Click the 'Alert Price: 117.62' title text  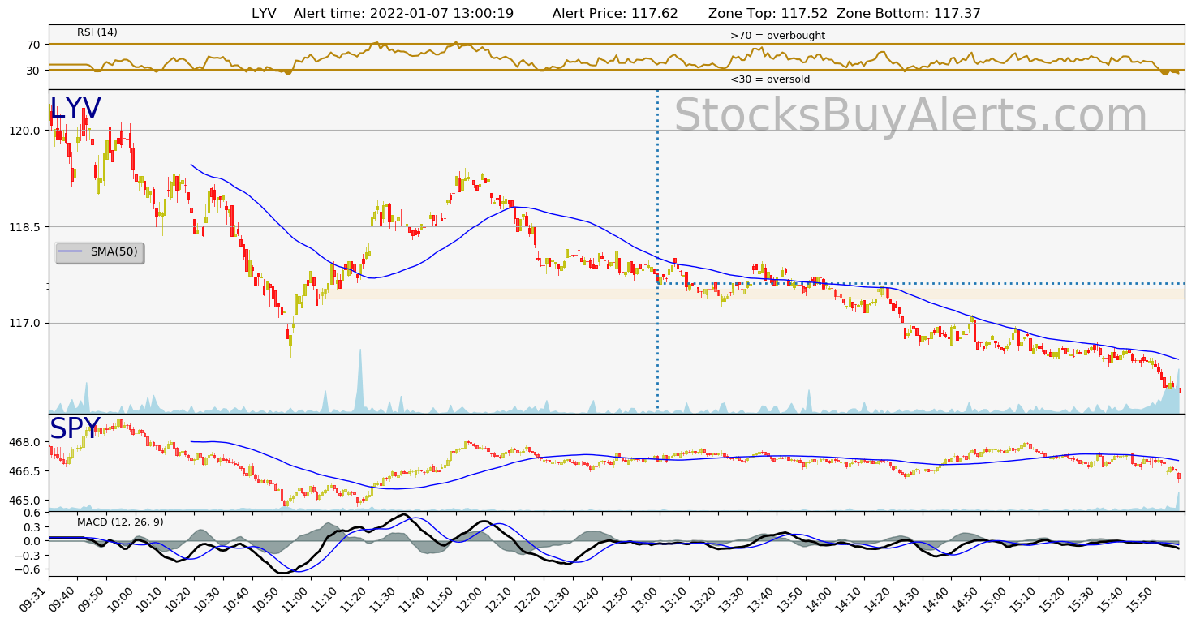coord(615,13)
